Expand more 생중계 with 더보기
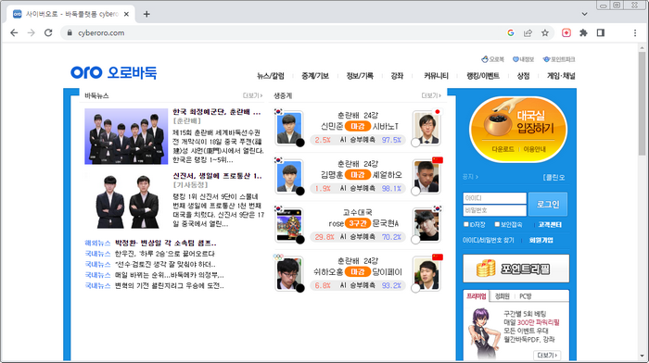This screenshot has height=363, width=649. coord(431,95)
